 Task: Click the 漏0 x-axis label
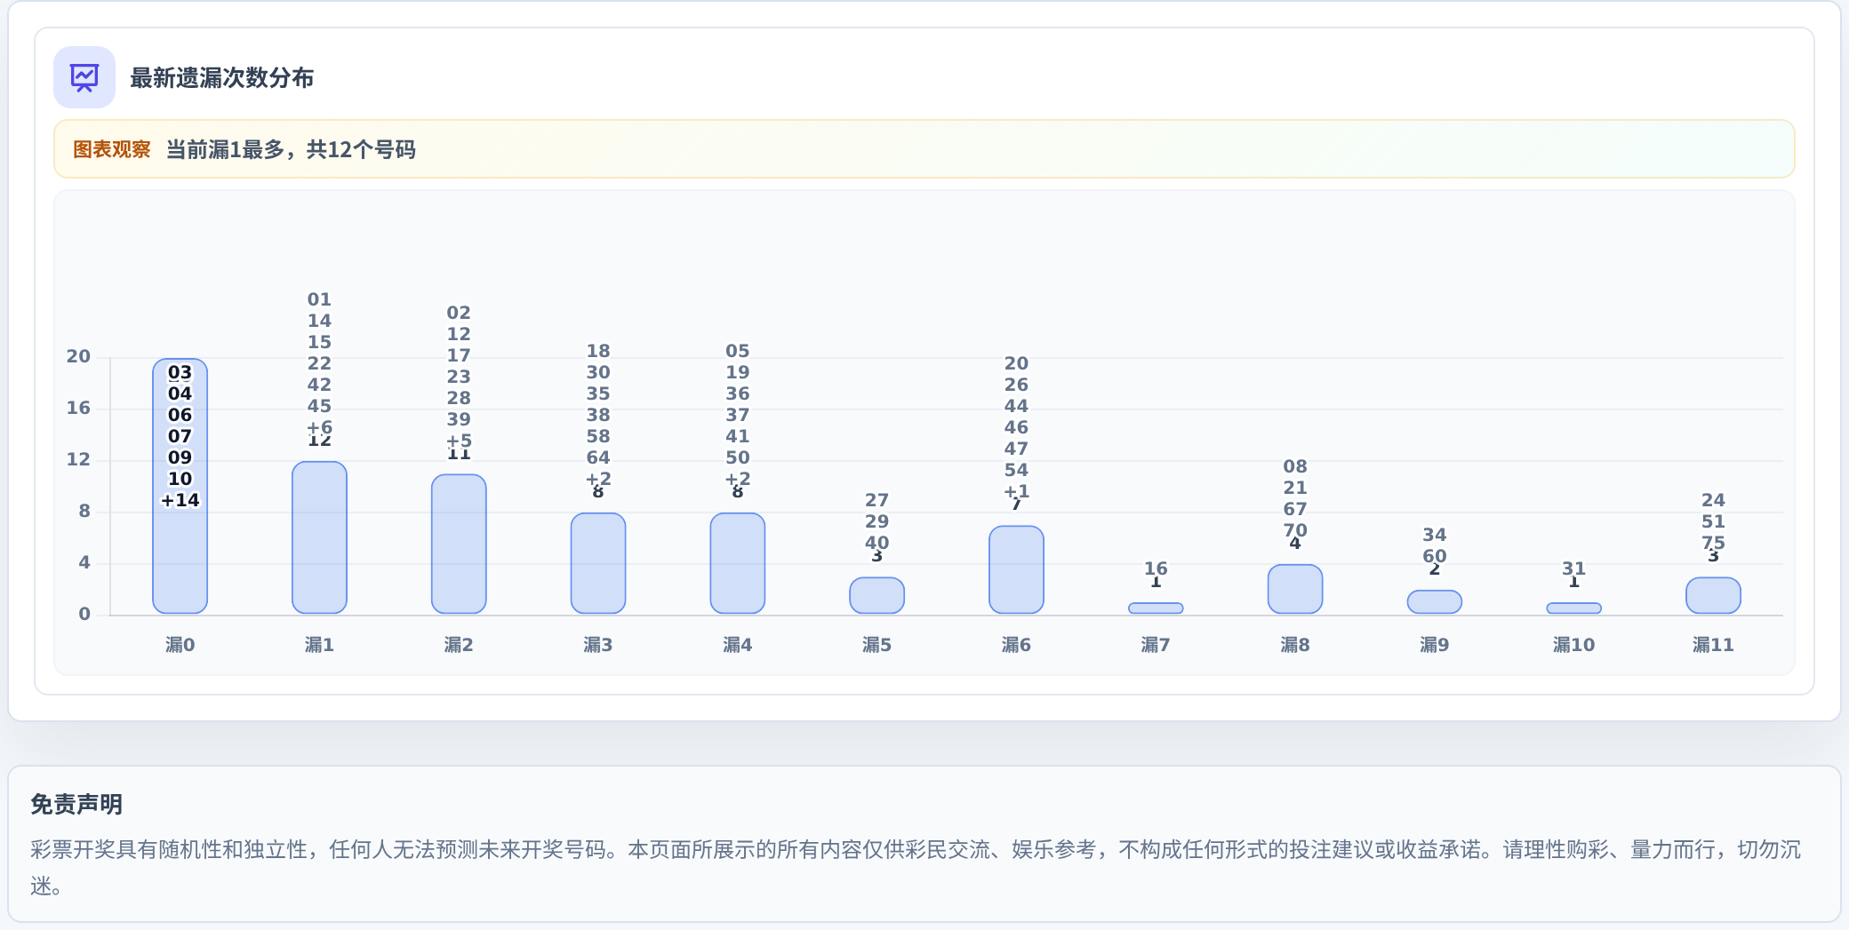(180, 645)
